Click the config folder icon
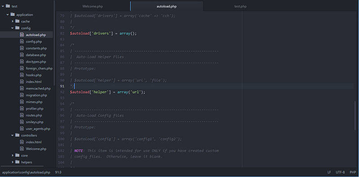This screenshot has width=359, height=177. (x=17, y=28)
